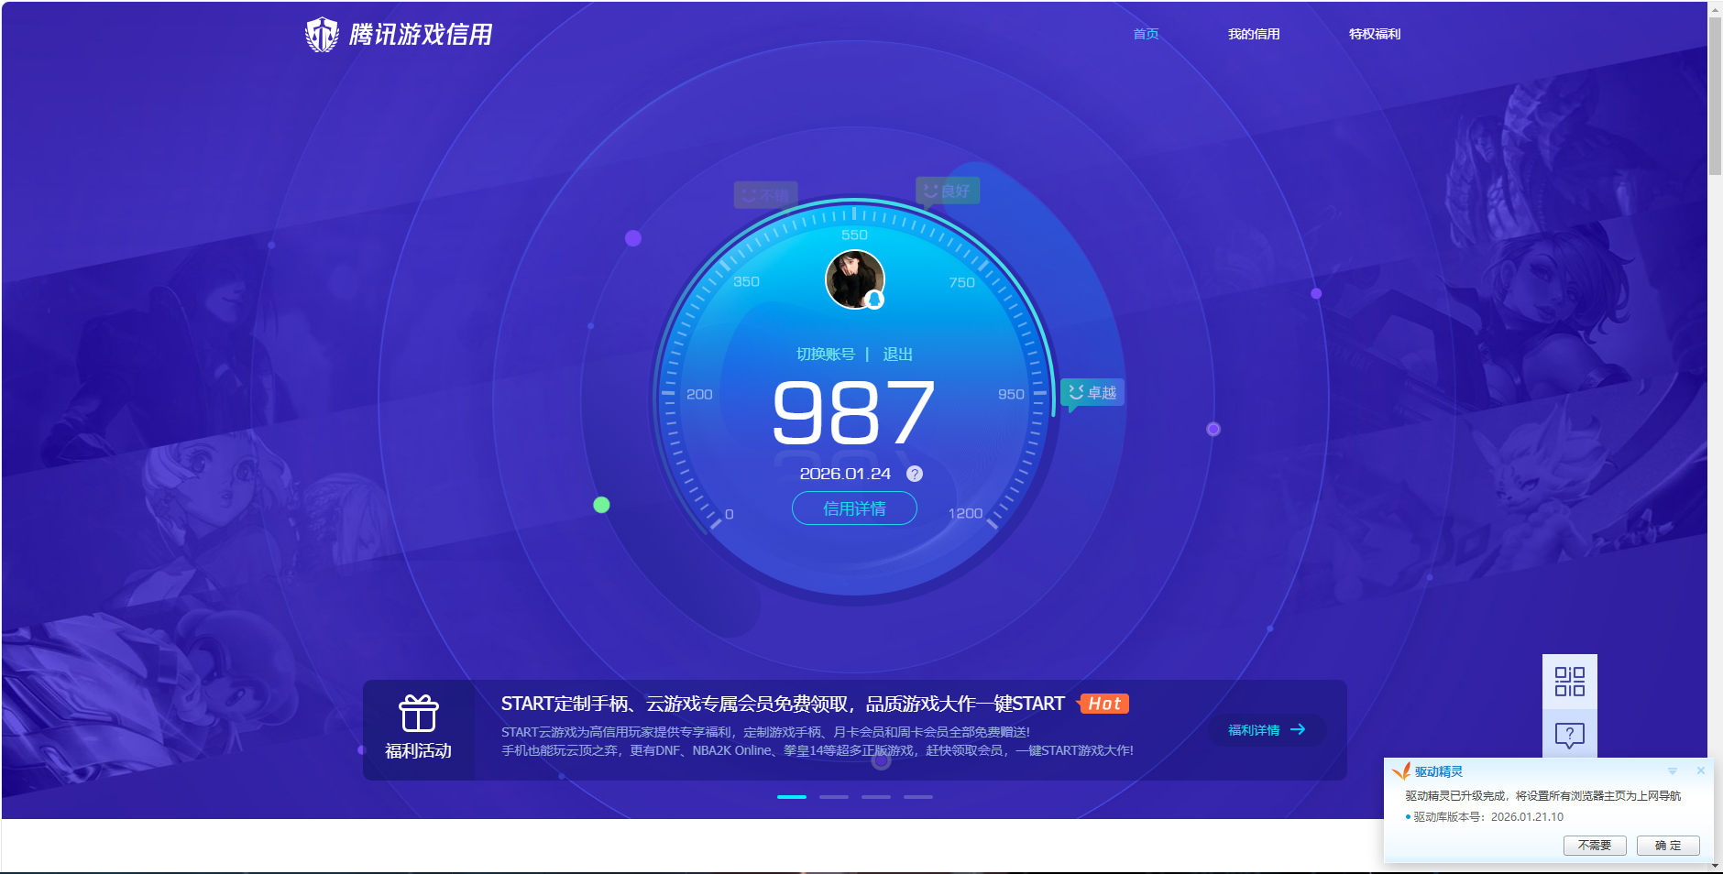Click the user avatar thumbnail in the gauge
The image size is (1723, 874).
(853, 279)
